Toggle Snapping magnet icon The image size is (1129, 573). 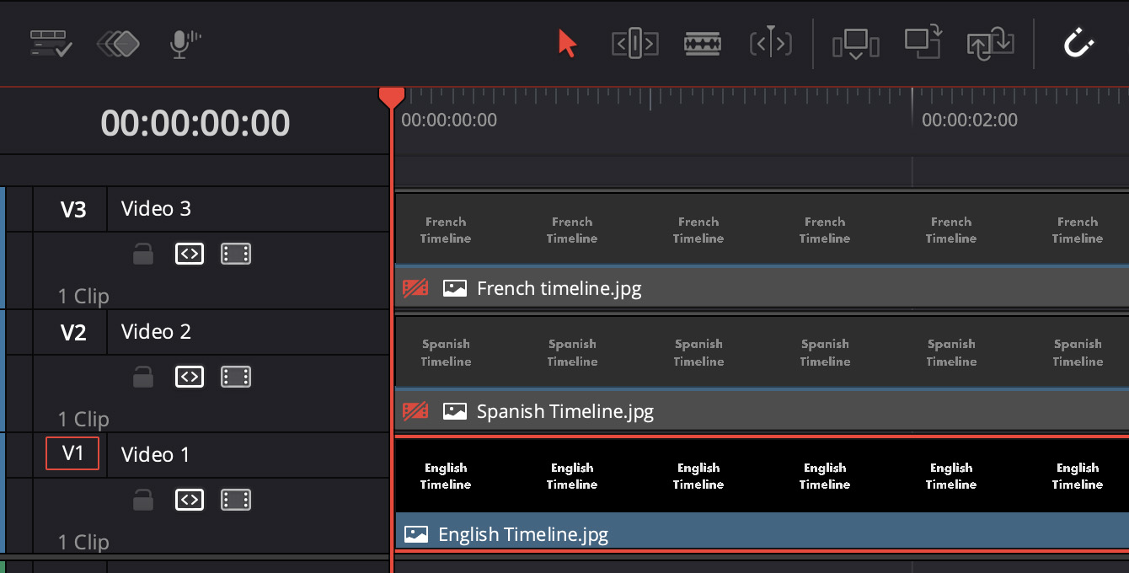click(1078, 42)
